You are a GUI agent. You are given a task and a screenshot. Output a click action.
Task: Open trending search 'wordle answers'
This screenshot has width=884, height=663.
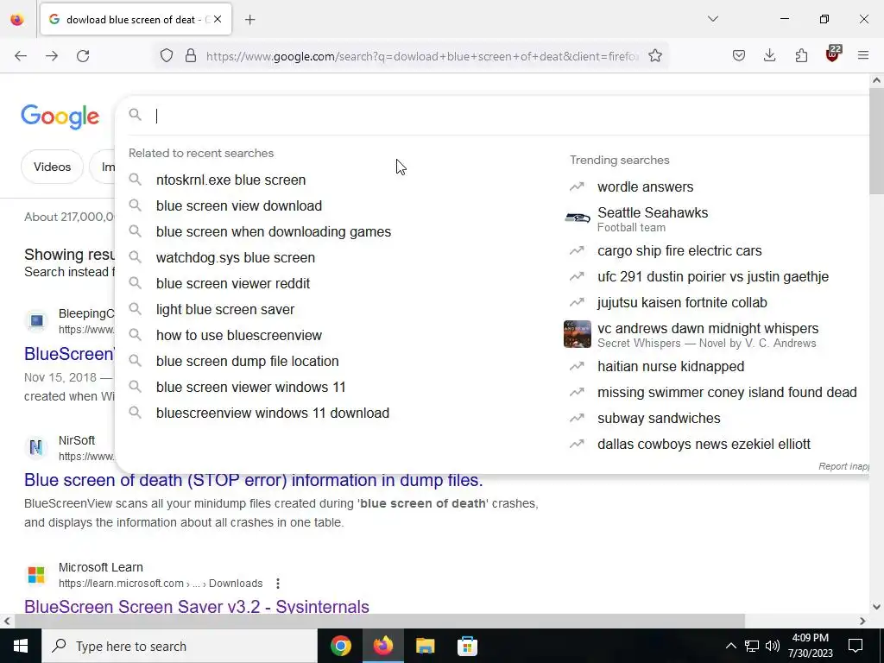(x=645, y=186)
